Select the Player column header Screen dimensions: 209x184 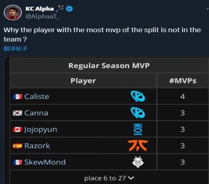pyautogui.click(x=83, y=81)
